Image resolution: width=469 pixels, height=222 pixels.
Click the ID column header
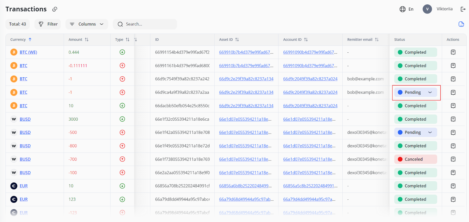pos(157,40)
